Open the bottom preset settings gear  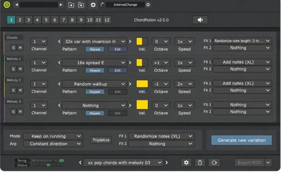point(186,163)
